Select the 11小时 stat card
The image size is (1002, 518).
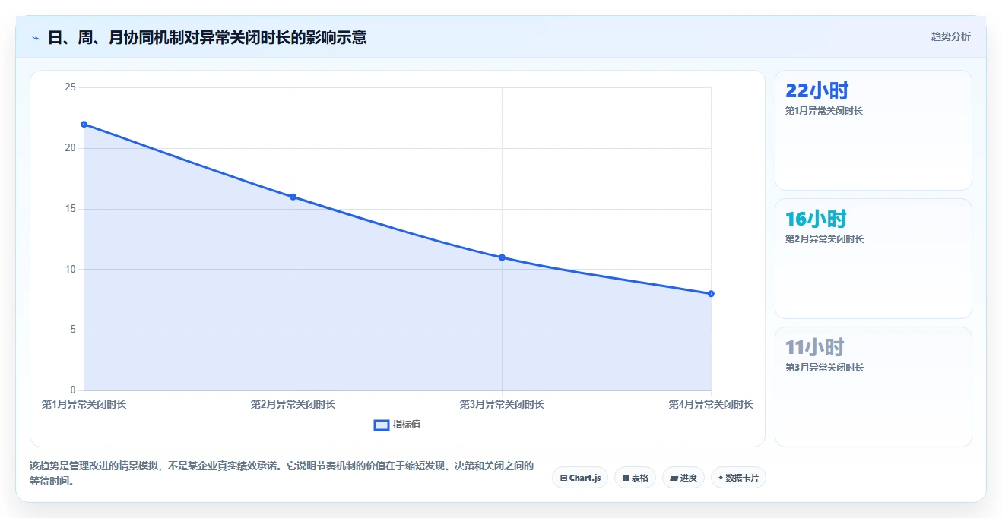tap(873, 387)
